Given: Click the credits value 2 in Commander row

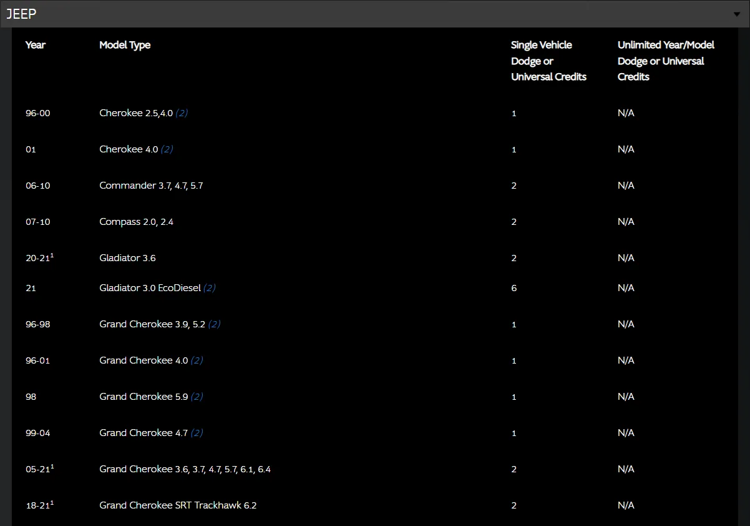Looking at the screenshot, I should 514,186.
